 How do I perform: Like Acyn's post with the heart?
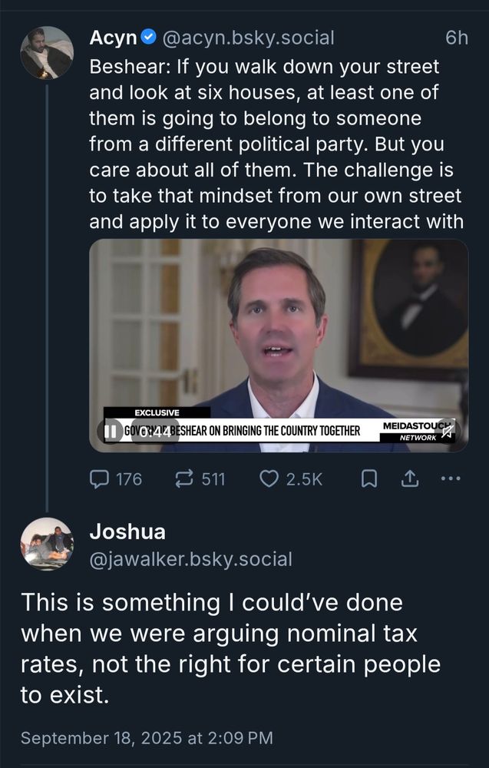(271, 478)
